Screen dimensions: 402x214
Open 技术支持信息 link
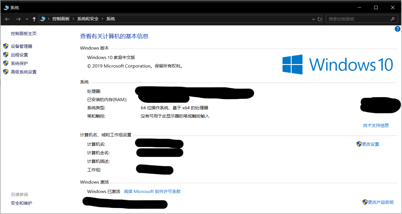376,125
